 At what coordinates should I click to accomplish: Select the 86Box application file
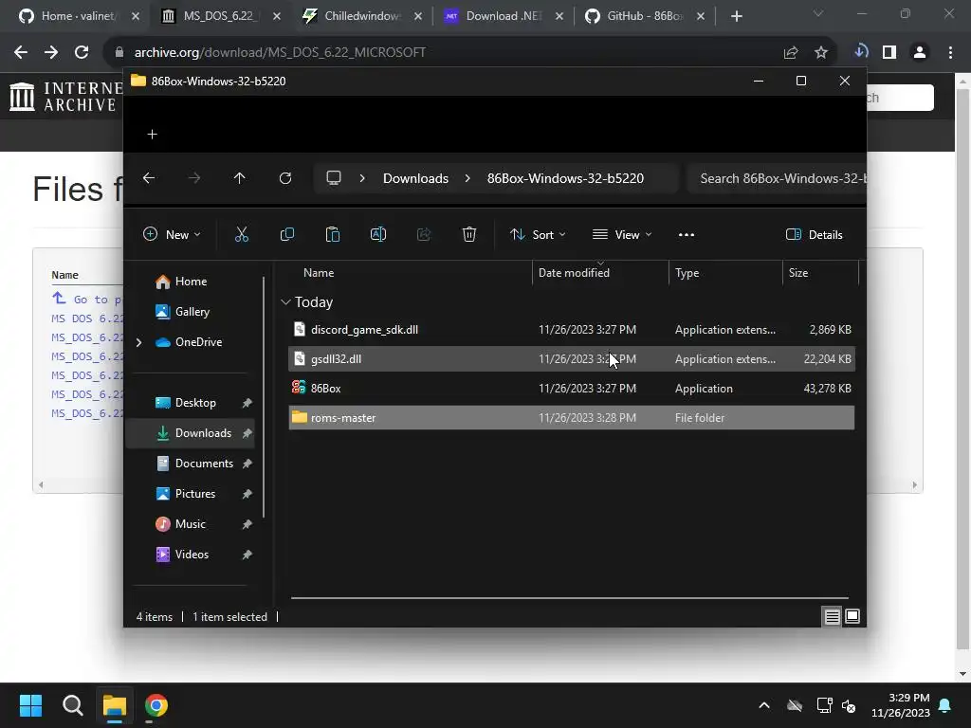572,389
